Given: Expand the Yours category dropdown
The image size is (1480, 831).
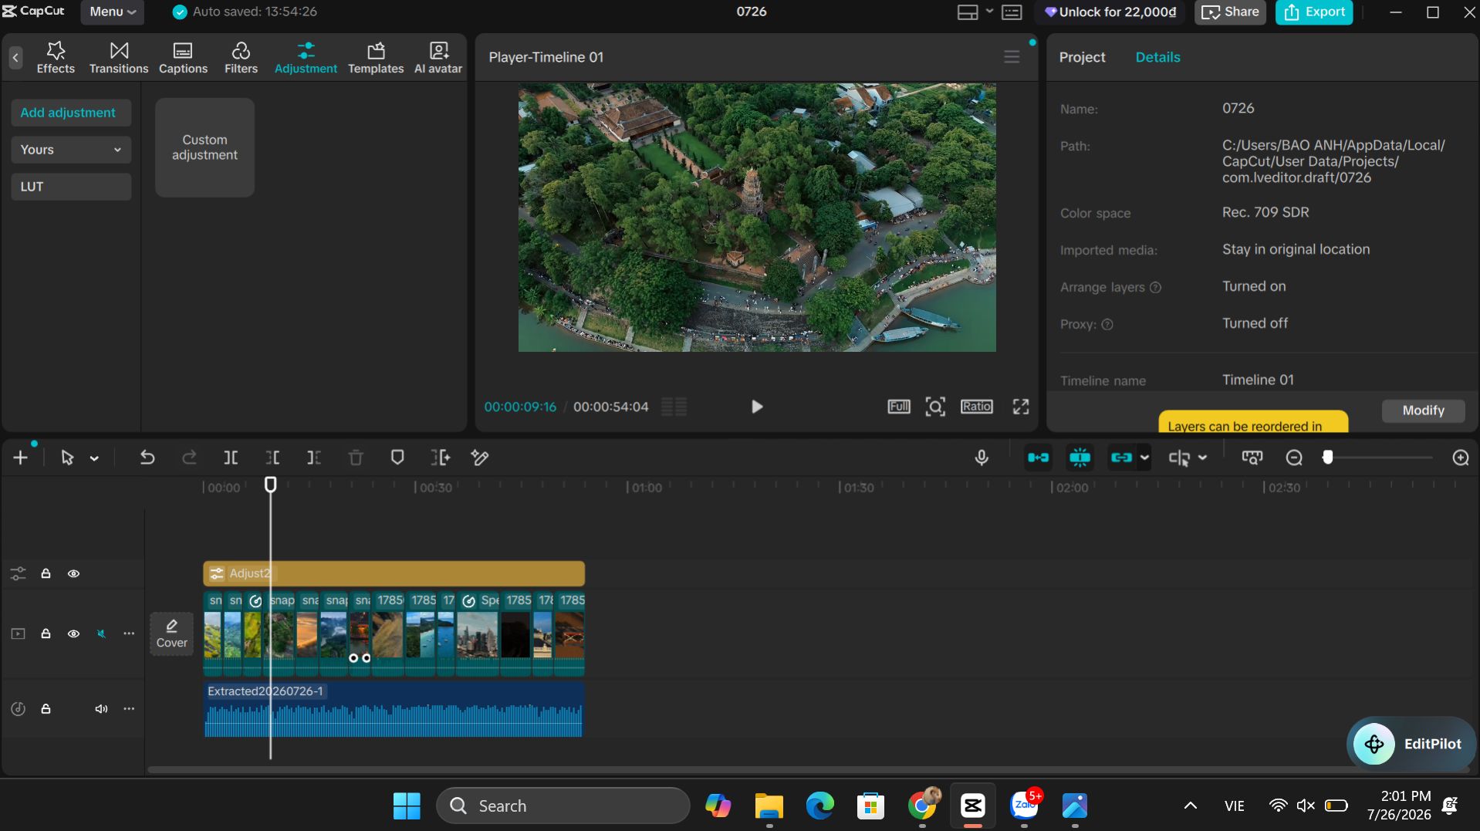Looking at the screenshot, I should 71,150.
